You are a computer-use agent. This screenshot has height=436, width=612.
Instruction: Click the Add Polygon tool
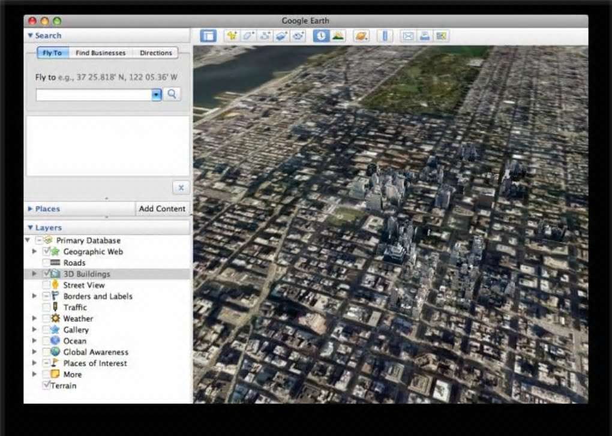tap(248, 36)
